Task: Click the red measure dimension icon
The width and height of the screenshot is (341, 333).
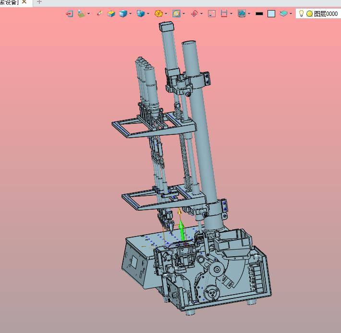Action: pos(224,13)
